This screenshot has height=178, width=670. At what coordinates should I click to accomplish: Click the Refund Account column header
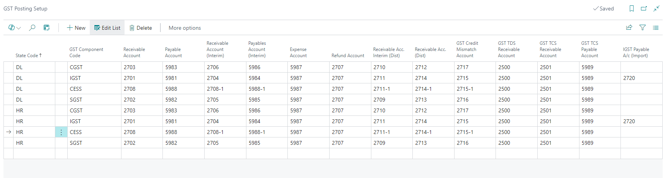348,56
